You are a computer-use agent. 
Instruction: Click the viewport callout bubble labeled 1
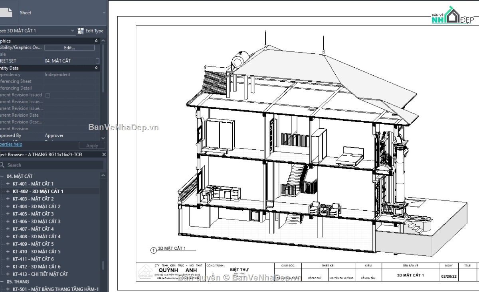(x=153, y=250)
